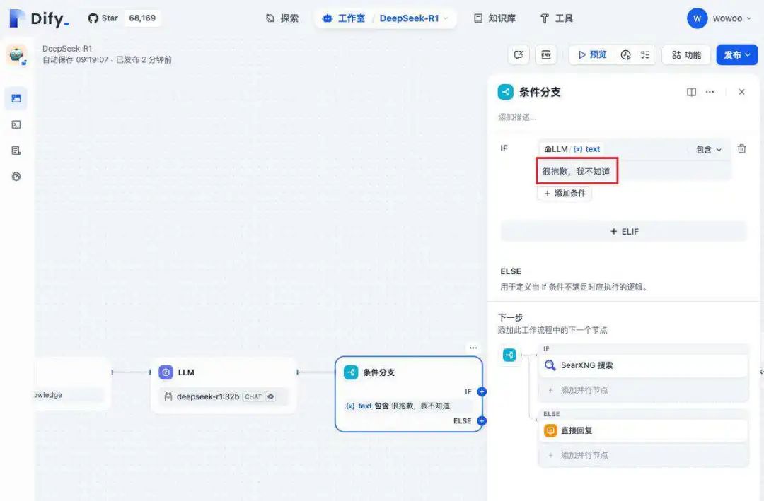Screen dimensions: 764x501
Task: Click the vision eye icon on LLM node
Action: (x=270, y=397)
